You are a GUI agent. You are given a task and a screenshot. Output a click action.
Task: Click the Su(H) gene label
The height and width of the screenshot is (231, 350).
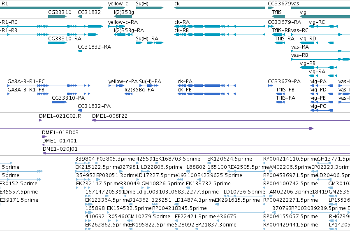click(x=142, y=4)
